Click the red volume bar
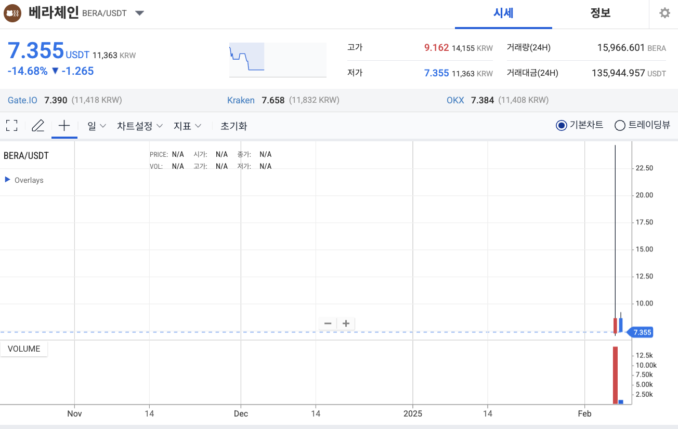 (x=615, y=375)
